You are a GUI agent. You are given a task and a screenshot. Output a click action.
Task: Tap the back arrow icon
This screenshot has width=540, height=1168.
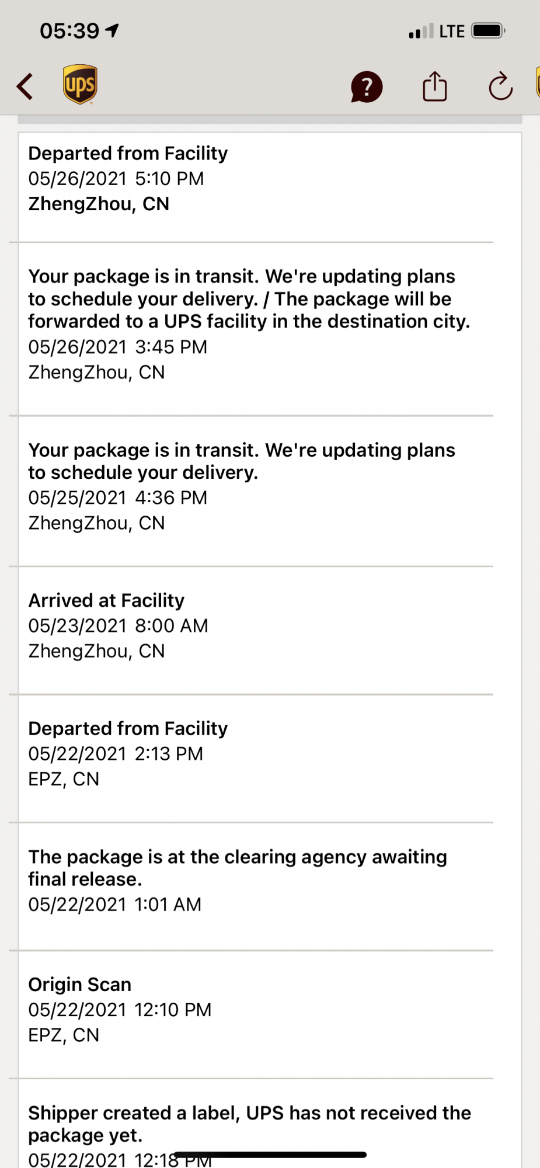[x=25, y=87]
